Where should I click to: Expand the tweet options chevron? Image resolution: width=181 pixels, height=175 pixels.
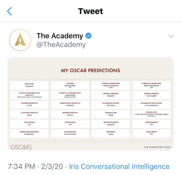tap(171, 36)
